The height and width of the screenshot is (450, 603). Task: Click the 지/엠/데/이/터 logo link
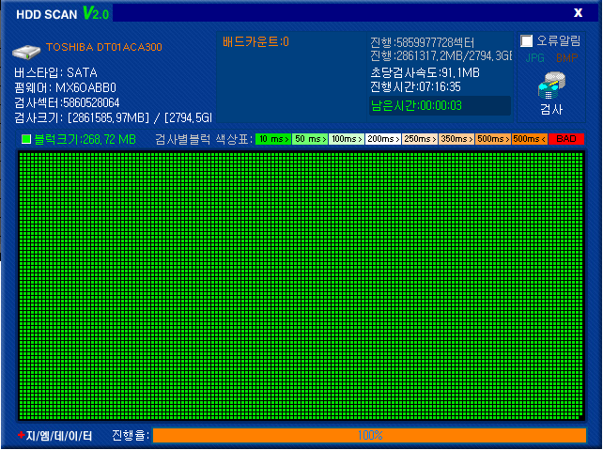(x=59, y=435)
